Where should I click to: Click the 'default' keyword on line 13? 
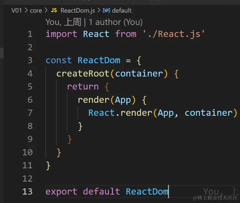pyautogui.click(x=102, y=191)
